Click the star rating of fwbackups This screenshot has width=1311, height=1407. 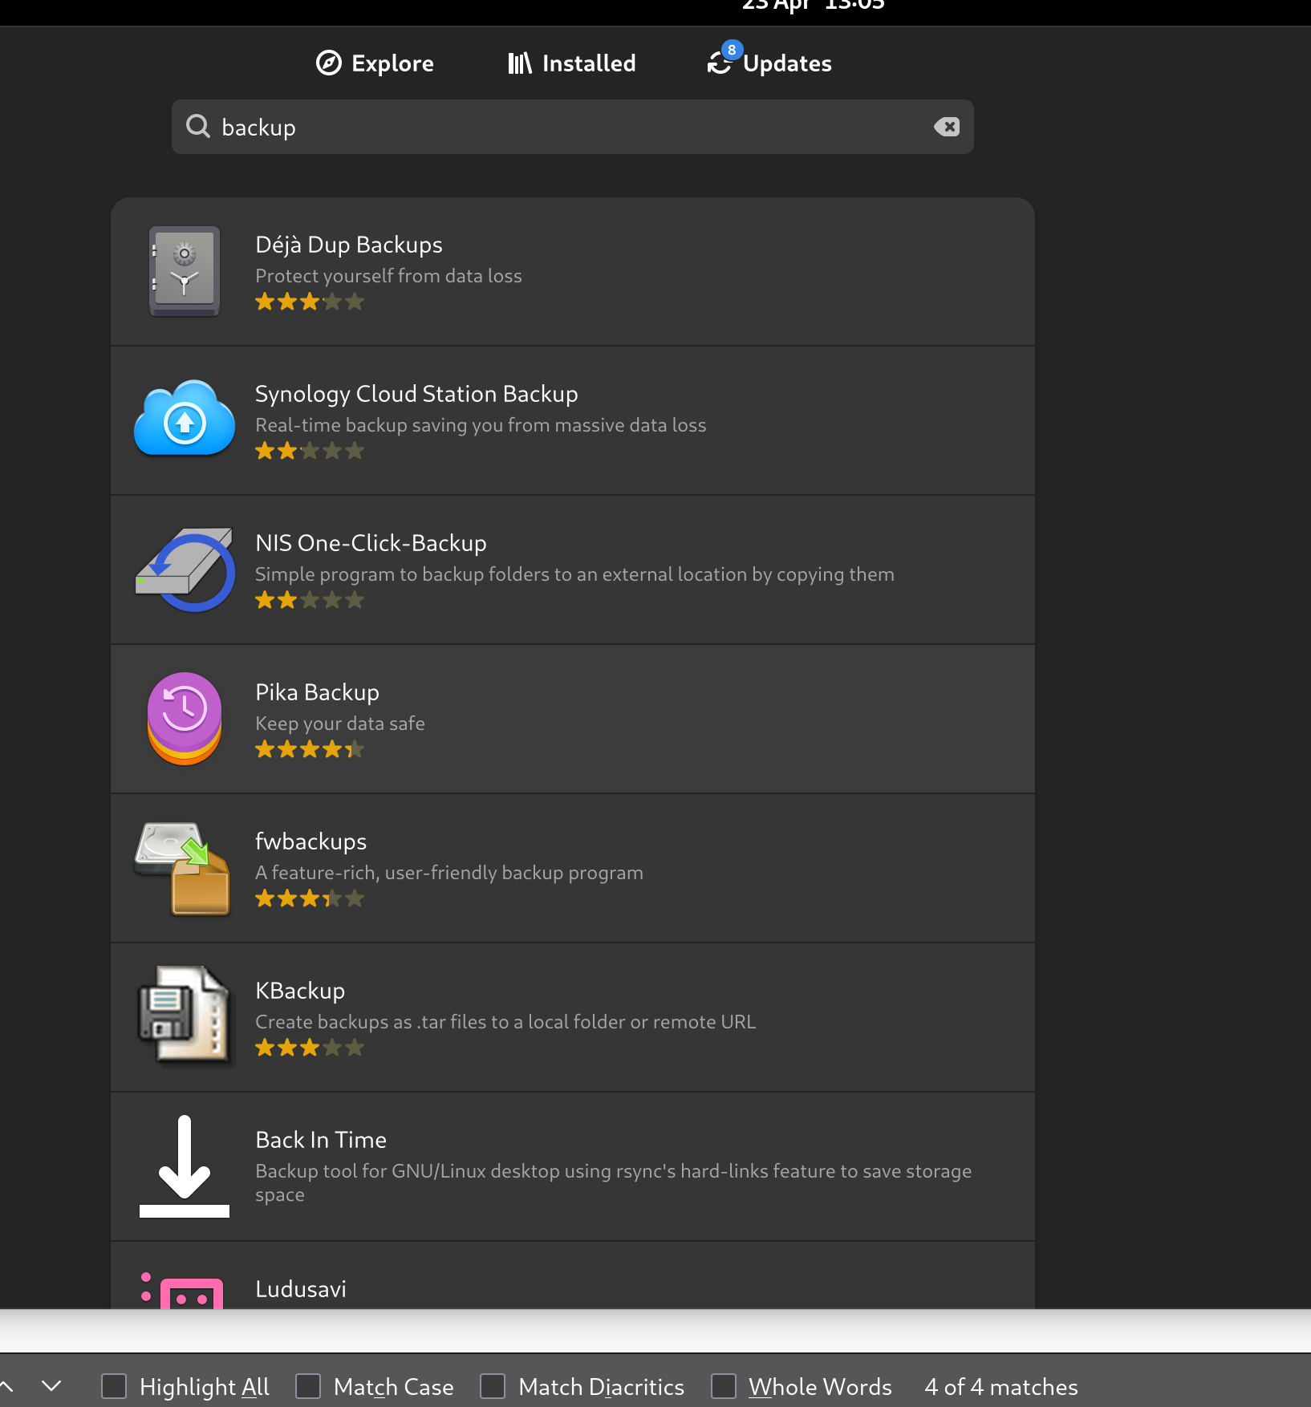(310, 899)
